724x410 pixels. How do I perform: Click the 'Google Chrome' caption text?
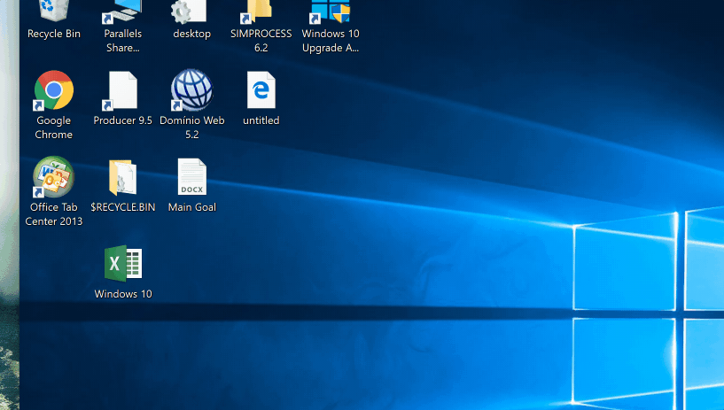(53, 128)
